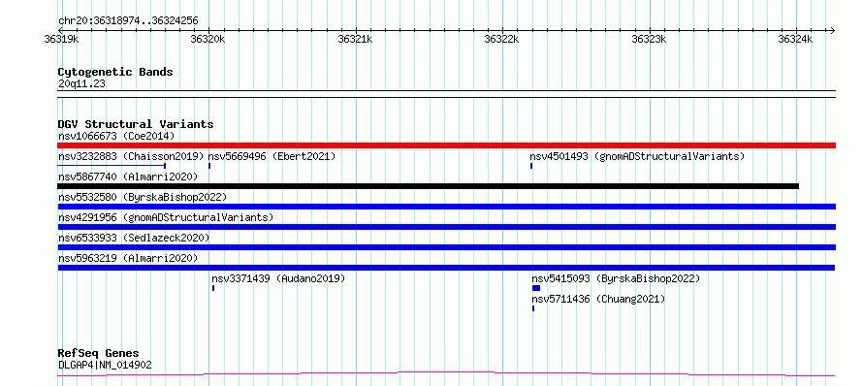Click the RefSeq Genes track title

click(99, 353)
